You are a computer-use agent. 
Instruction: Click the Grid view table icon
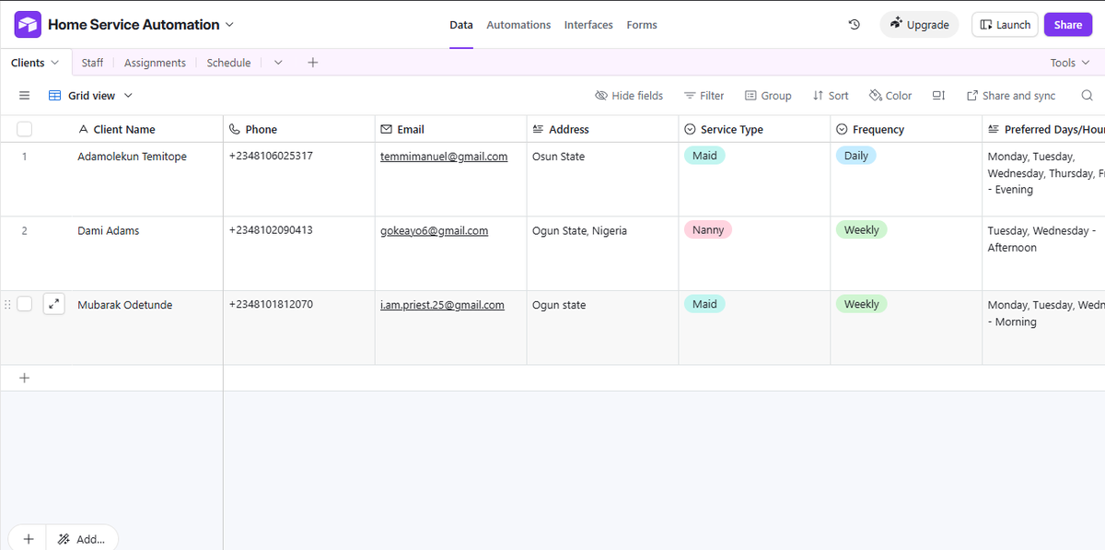point(54,96)
